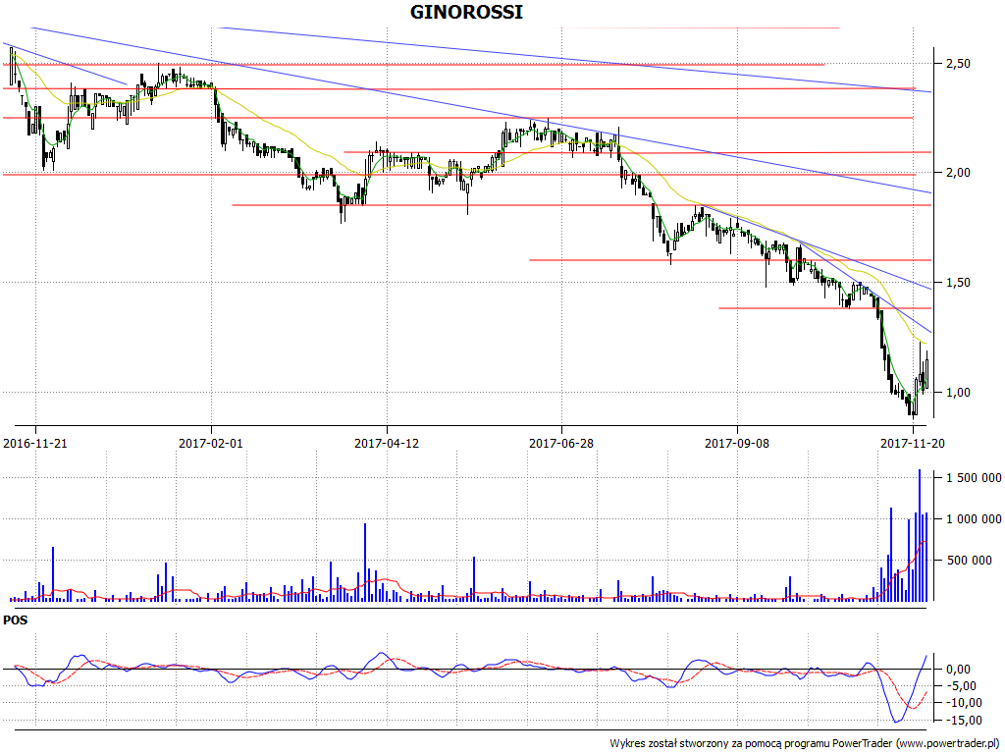
Task: Click the 2016-11-21 date label
Action: pyautogui.click(x=35, y=443)
